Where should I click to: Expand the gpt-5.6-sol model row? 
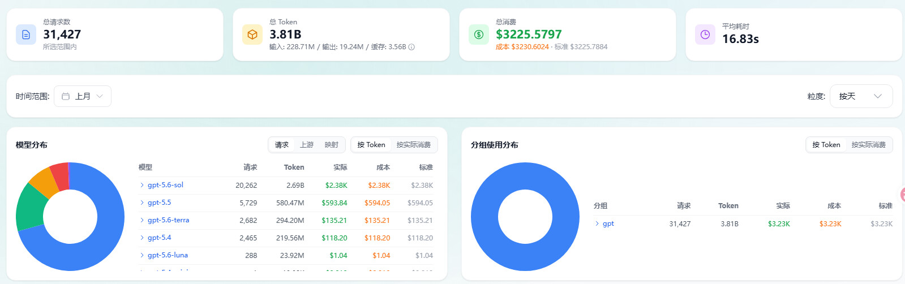click(x=142, y=185)
